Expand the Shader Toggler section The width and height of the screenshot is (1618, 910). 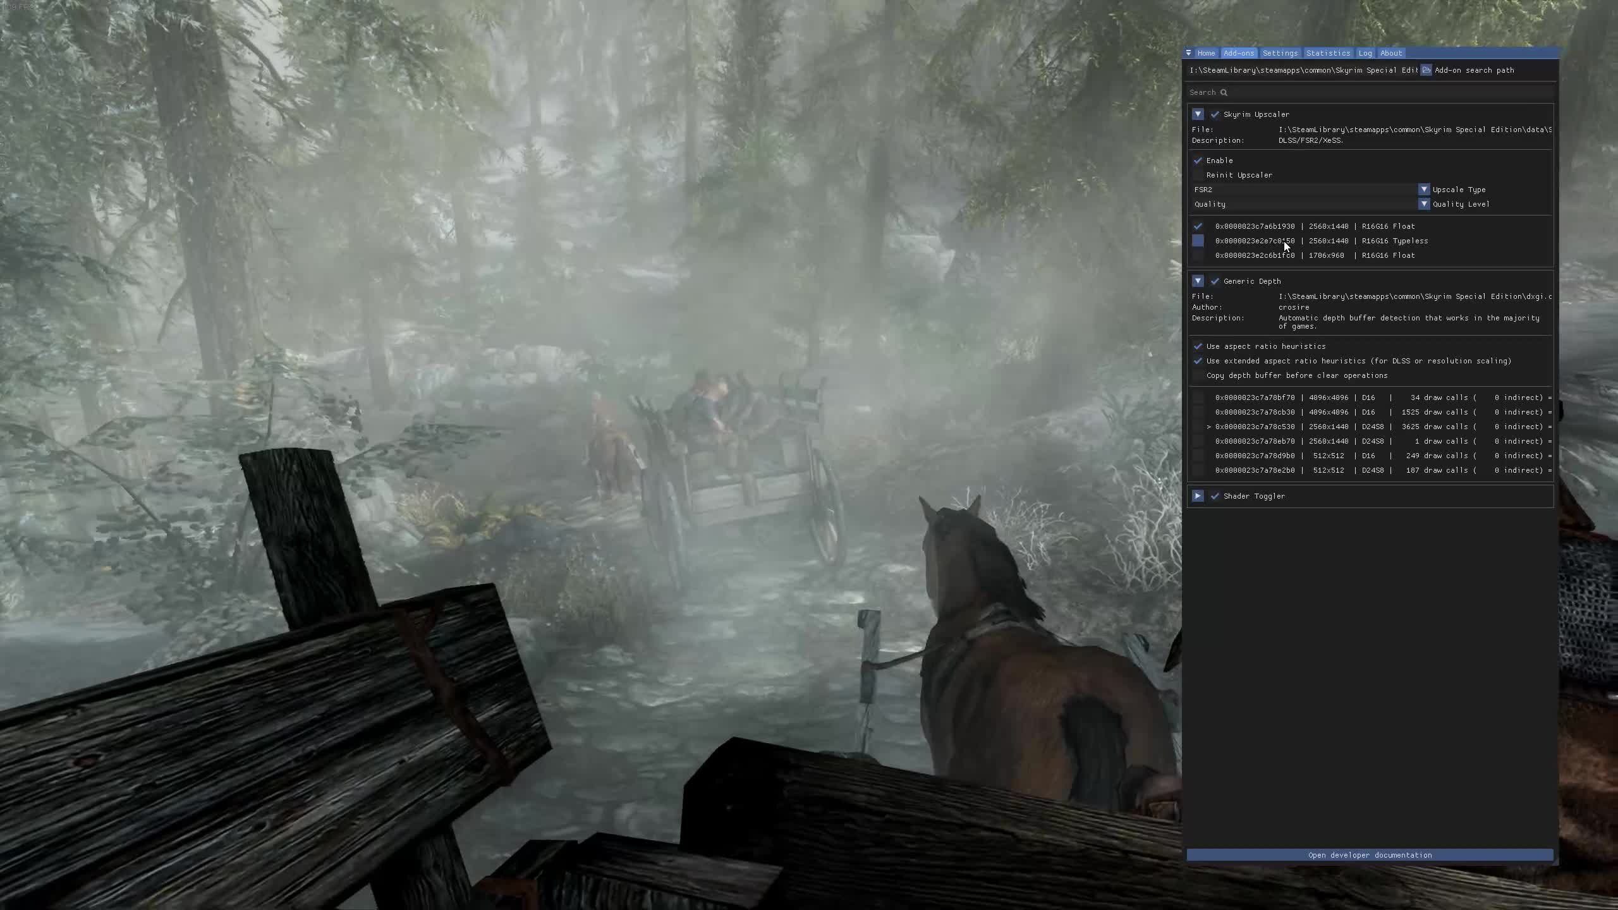click(1199, 496)
